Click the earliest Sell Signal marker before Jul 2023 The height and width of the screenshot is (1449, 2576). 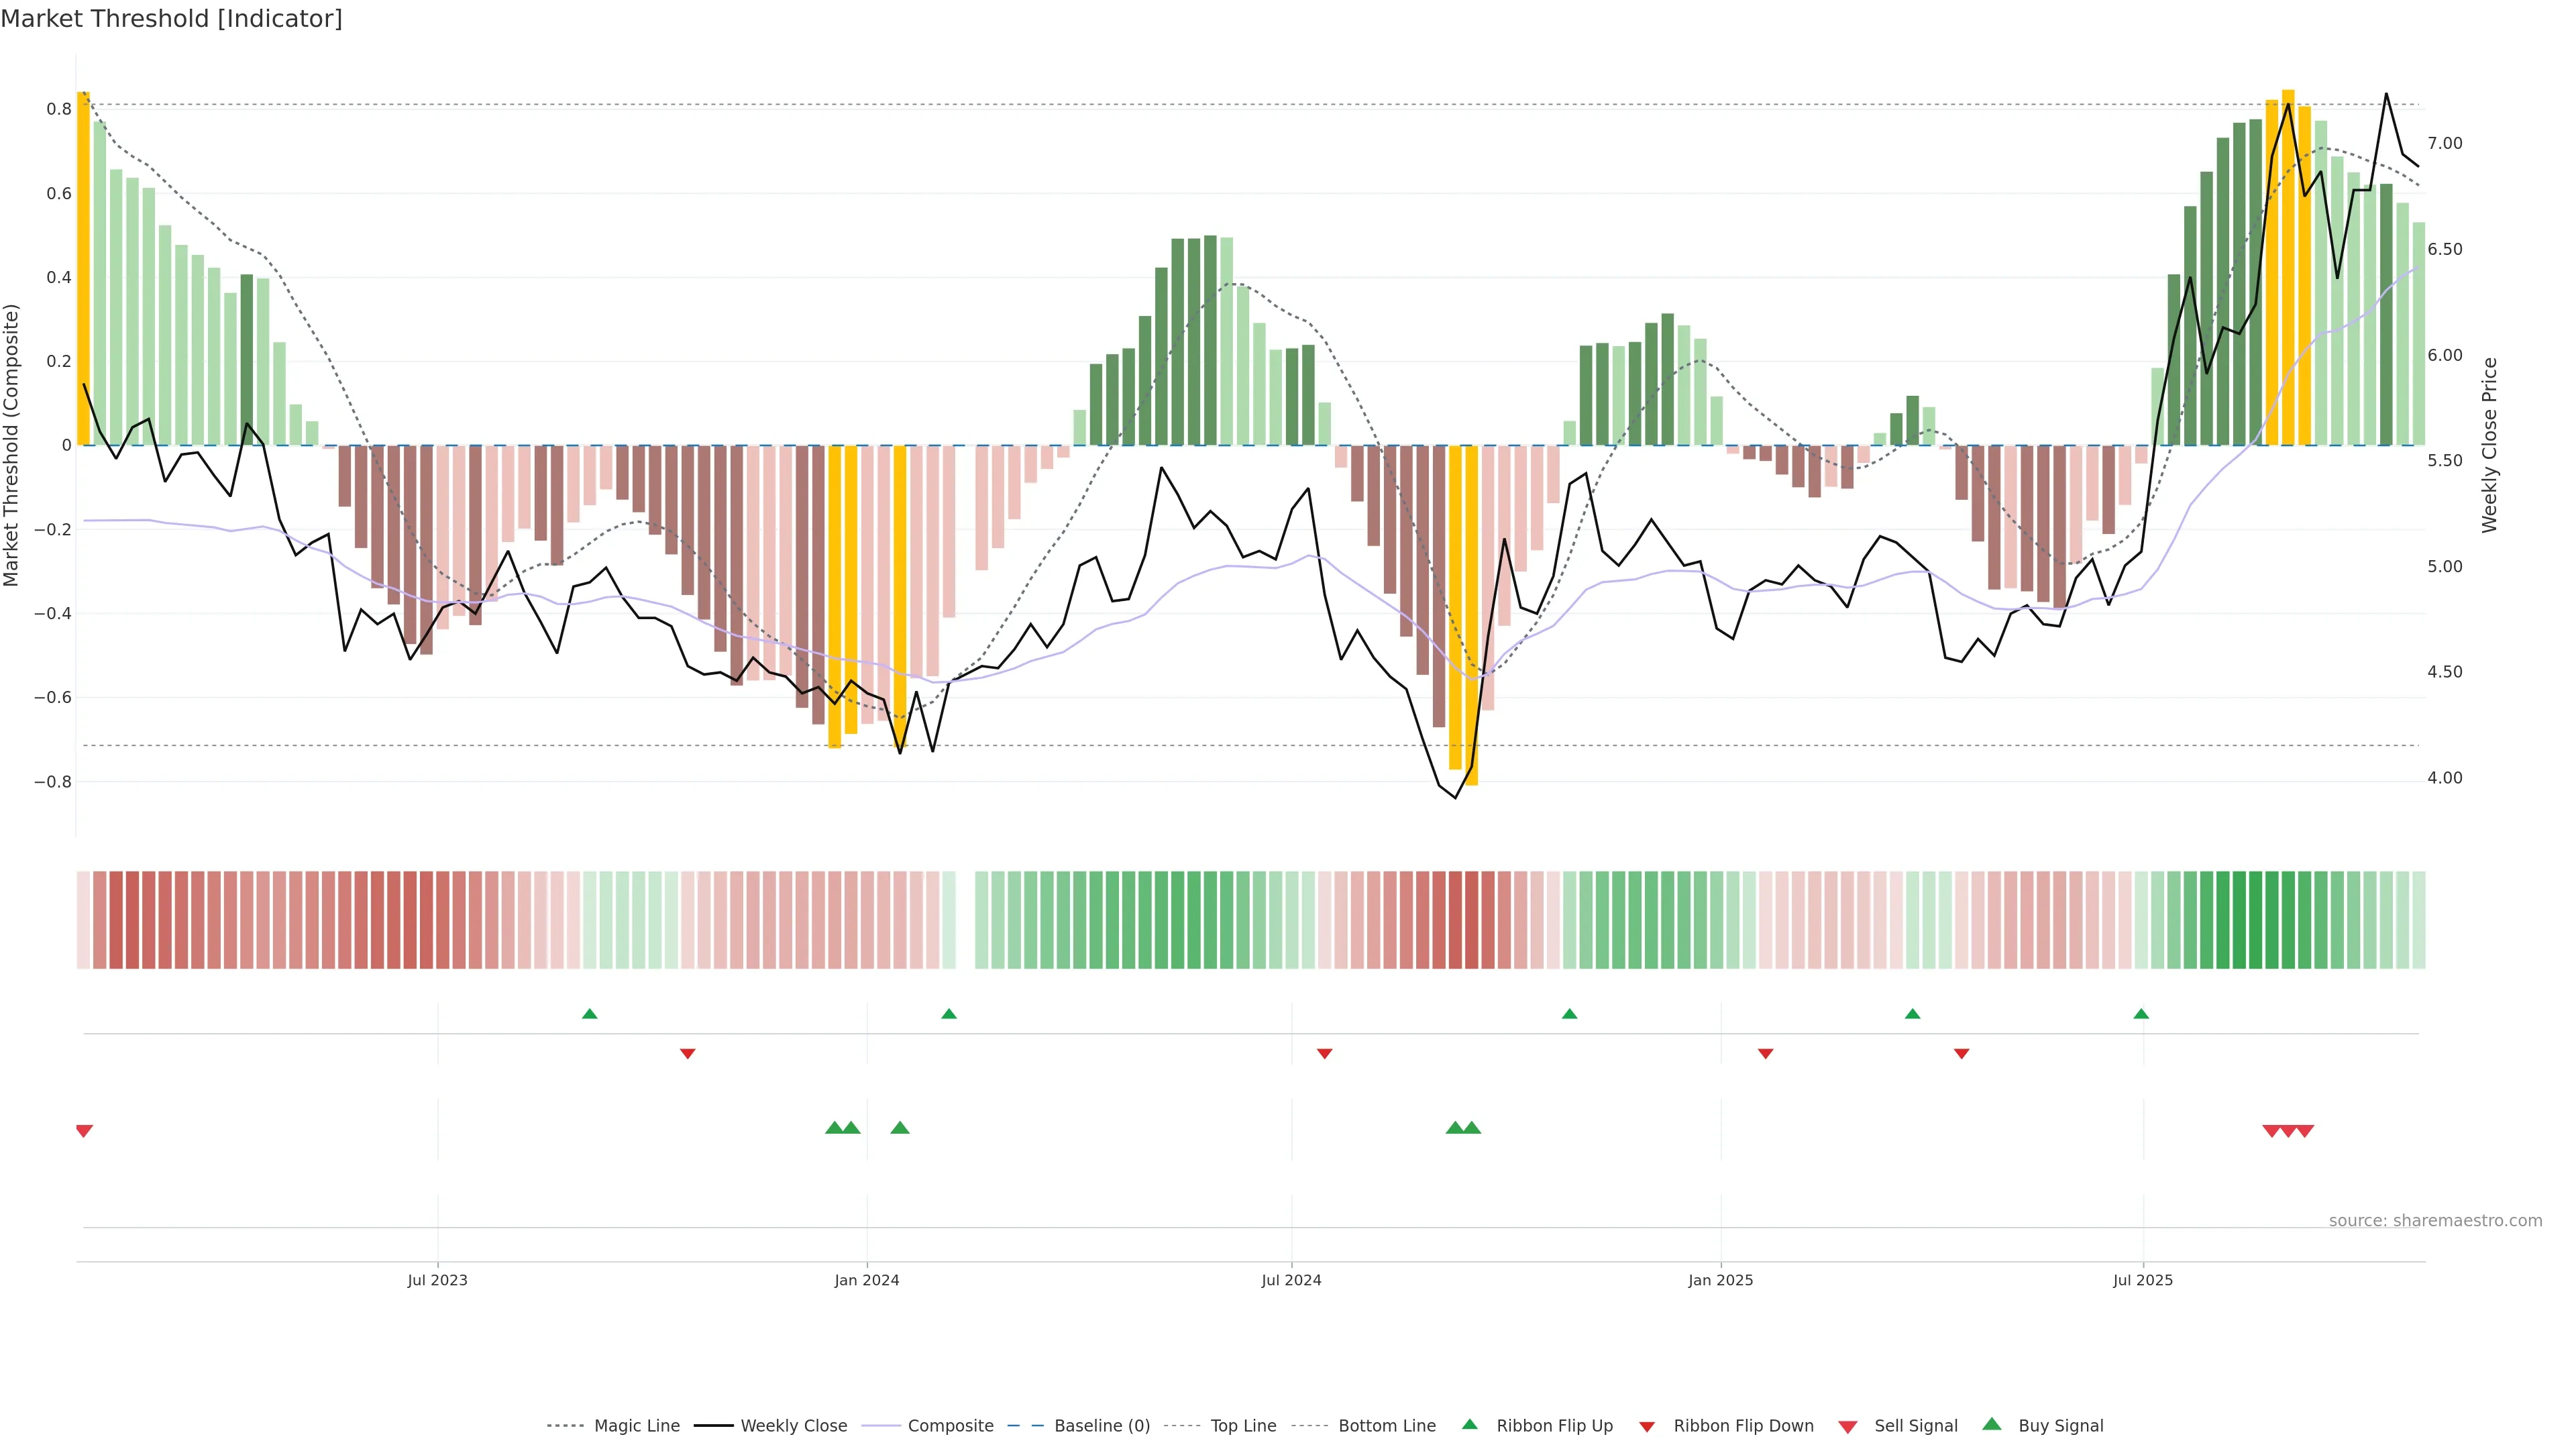[x=84, y=1131]
